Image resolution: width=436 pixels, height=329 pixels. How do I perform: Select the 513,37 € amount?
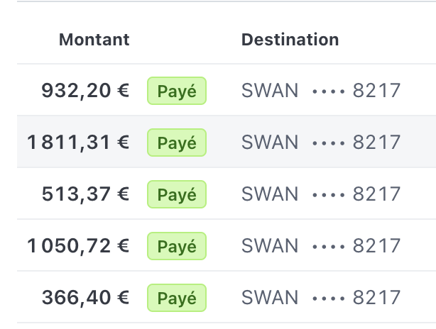click(85, 194)
